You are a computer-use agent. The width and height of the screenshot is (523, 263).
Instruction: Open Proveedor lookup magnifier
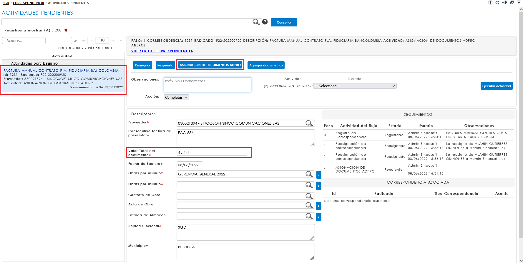309,123
